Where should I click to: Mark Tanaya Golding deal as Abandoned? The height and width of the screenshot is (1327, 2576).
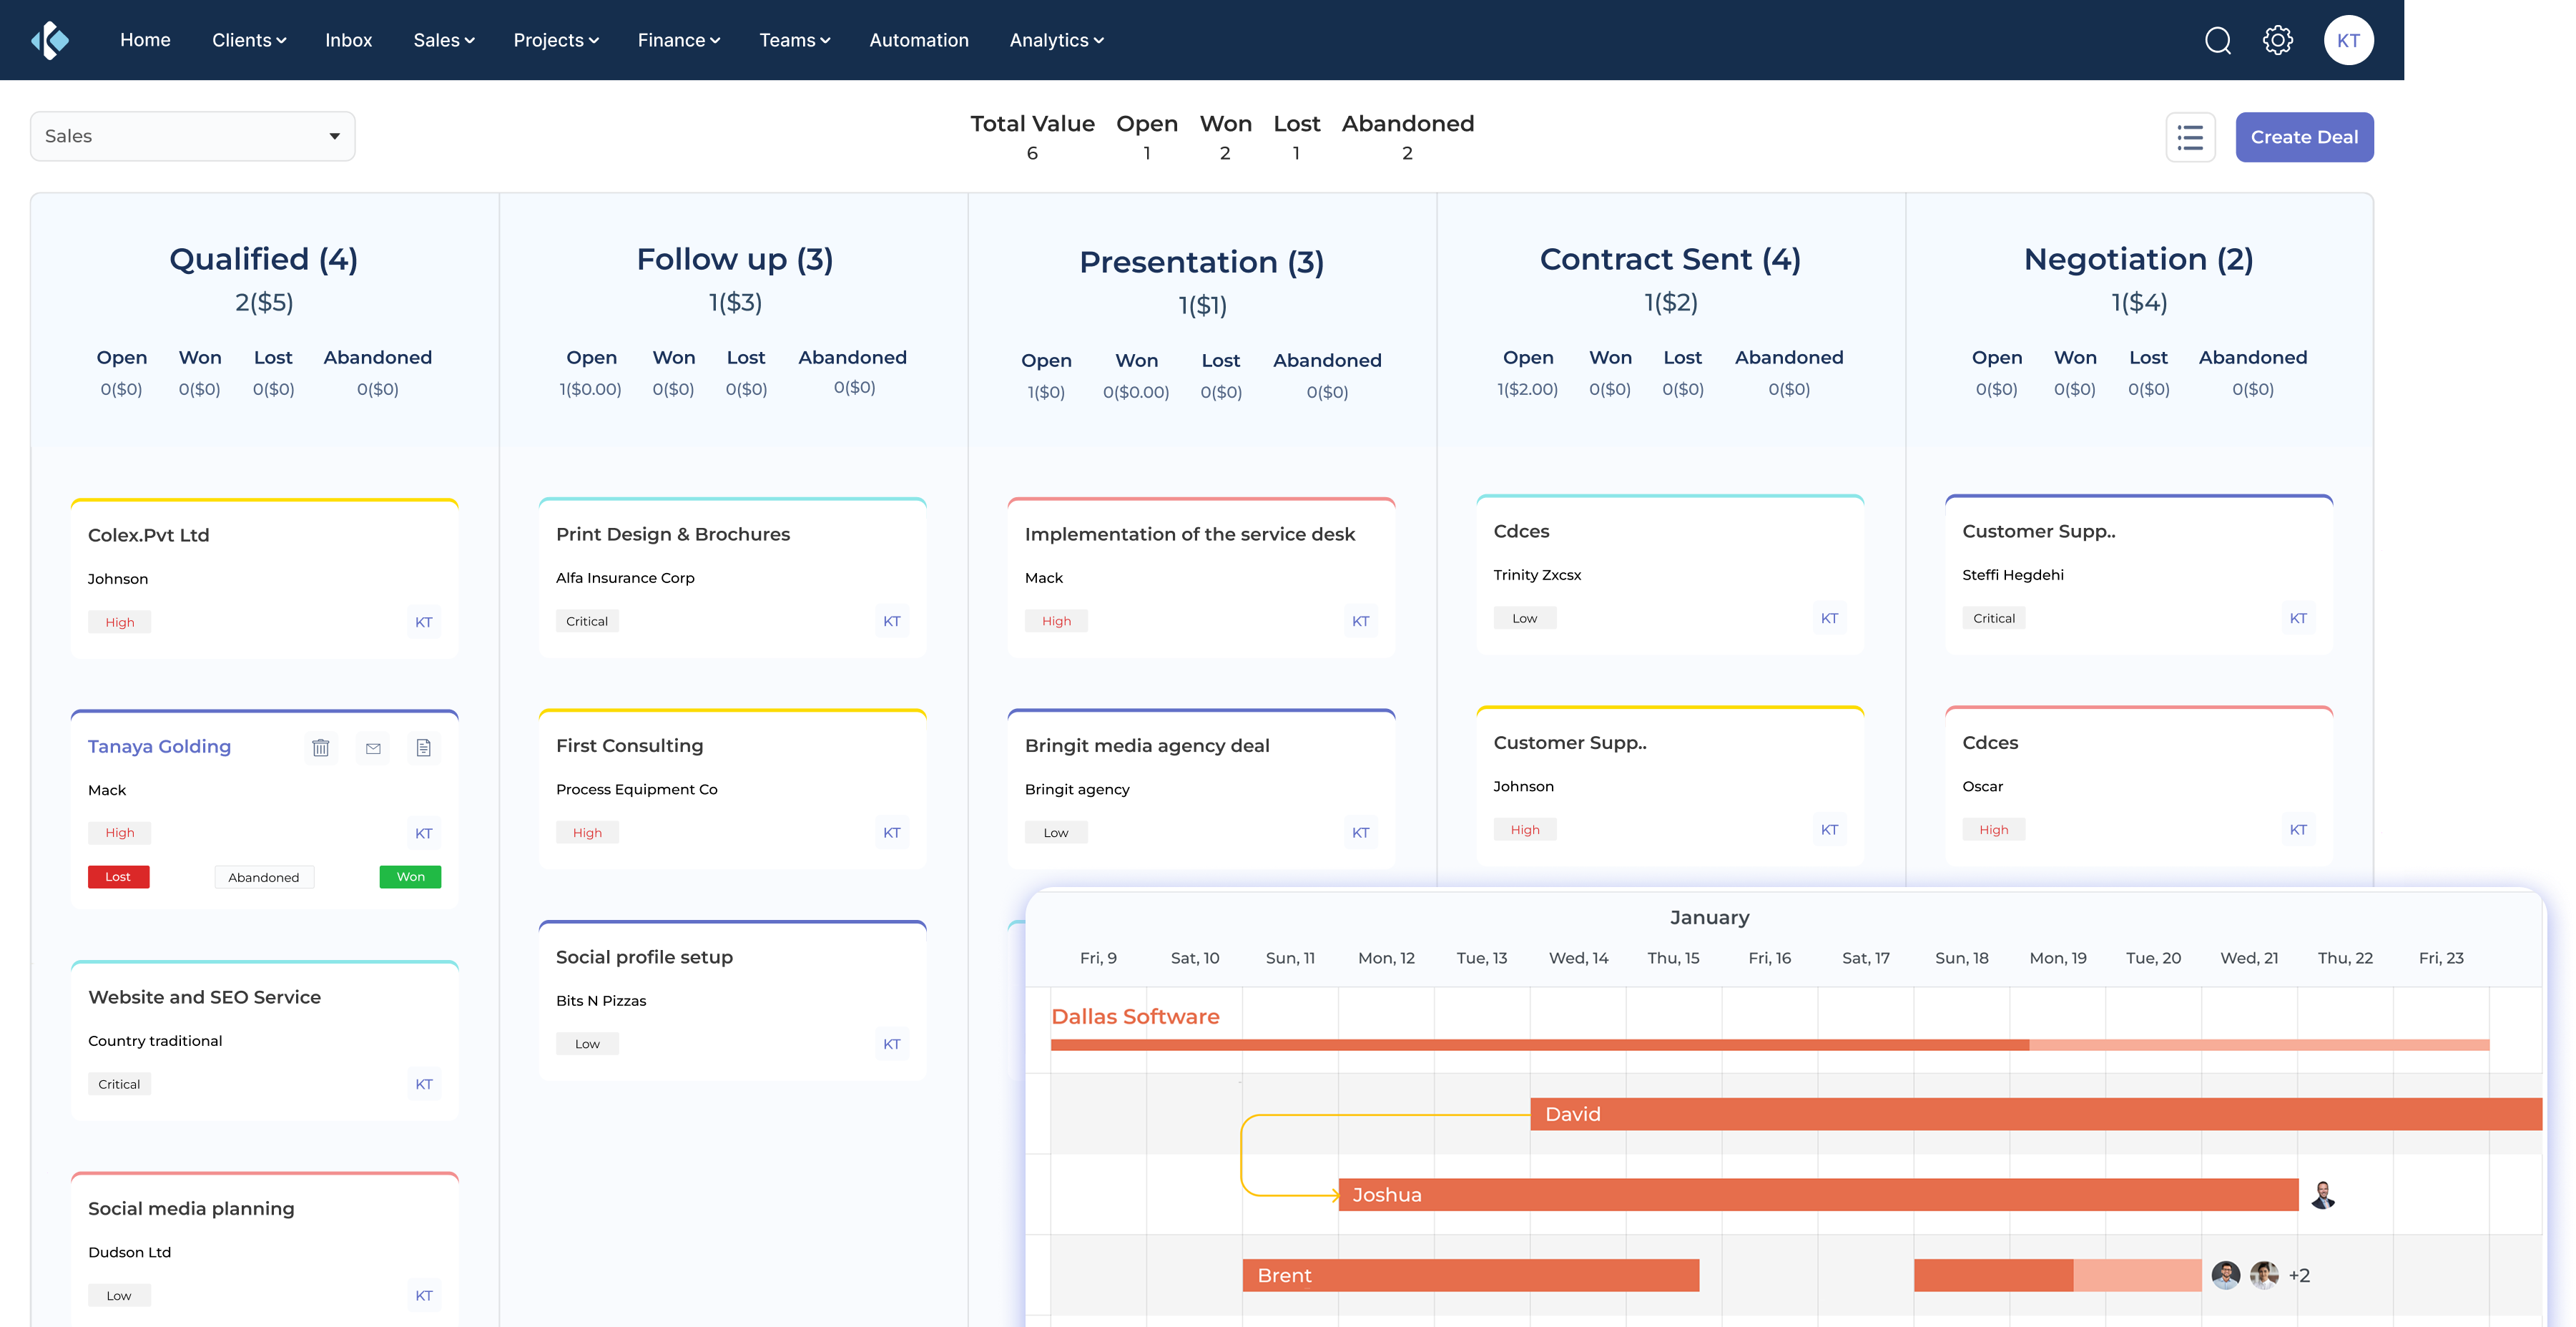(x=264, y=877)
